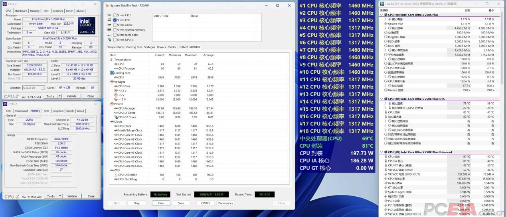506x217 pixels.
Task: Open the Cooling Fans tab in AIDA64
Action: pos(134,47)
